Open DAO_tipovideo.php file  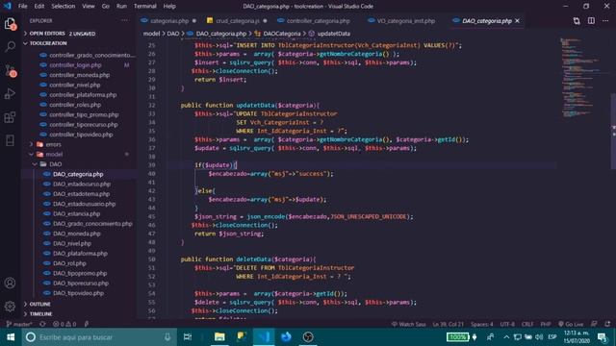(79, 293)
